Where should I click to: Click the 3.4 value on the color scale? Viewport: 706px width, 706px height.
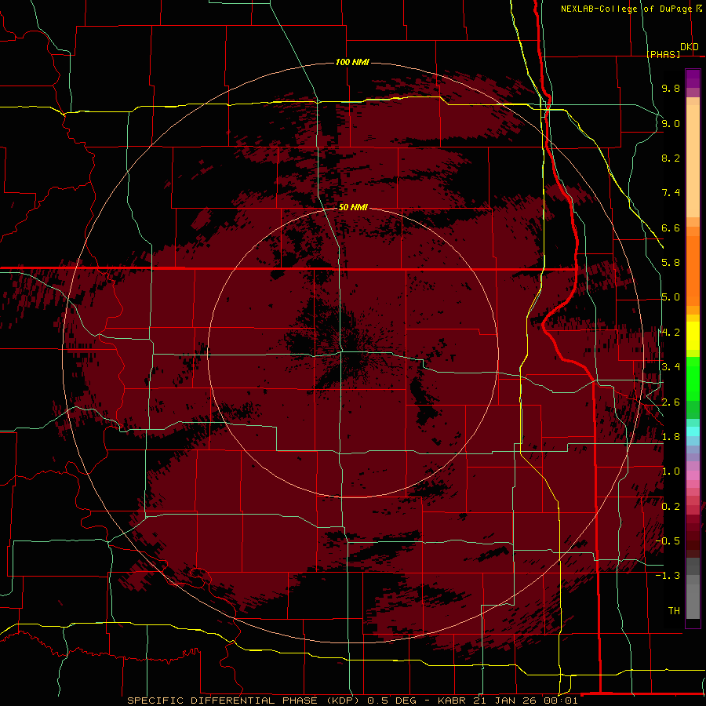671,367
